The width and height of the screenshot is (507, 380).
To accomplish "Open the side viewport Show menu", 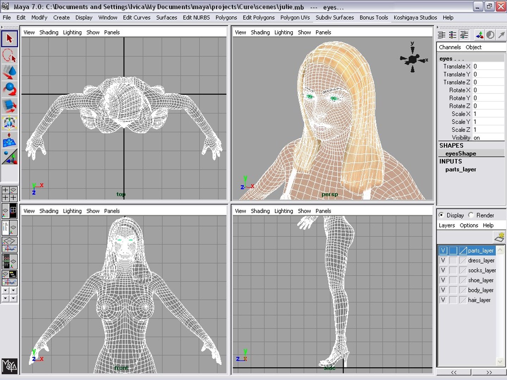I will tap(304, 211).
